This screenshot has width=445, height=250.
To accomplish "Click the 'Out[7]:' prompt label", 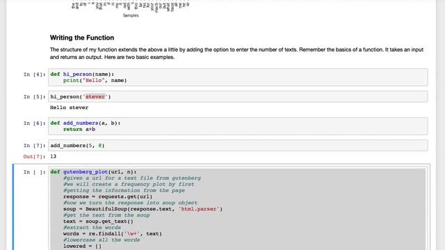I will coord(34,156).
